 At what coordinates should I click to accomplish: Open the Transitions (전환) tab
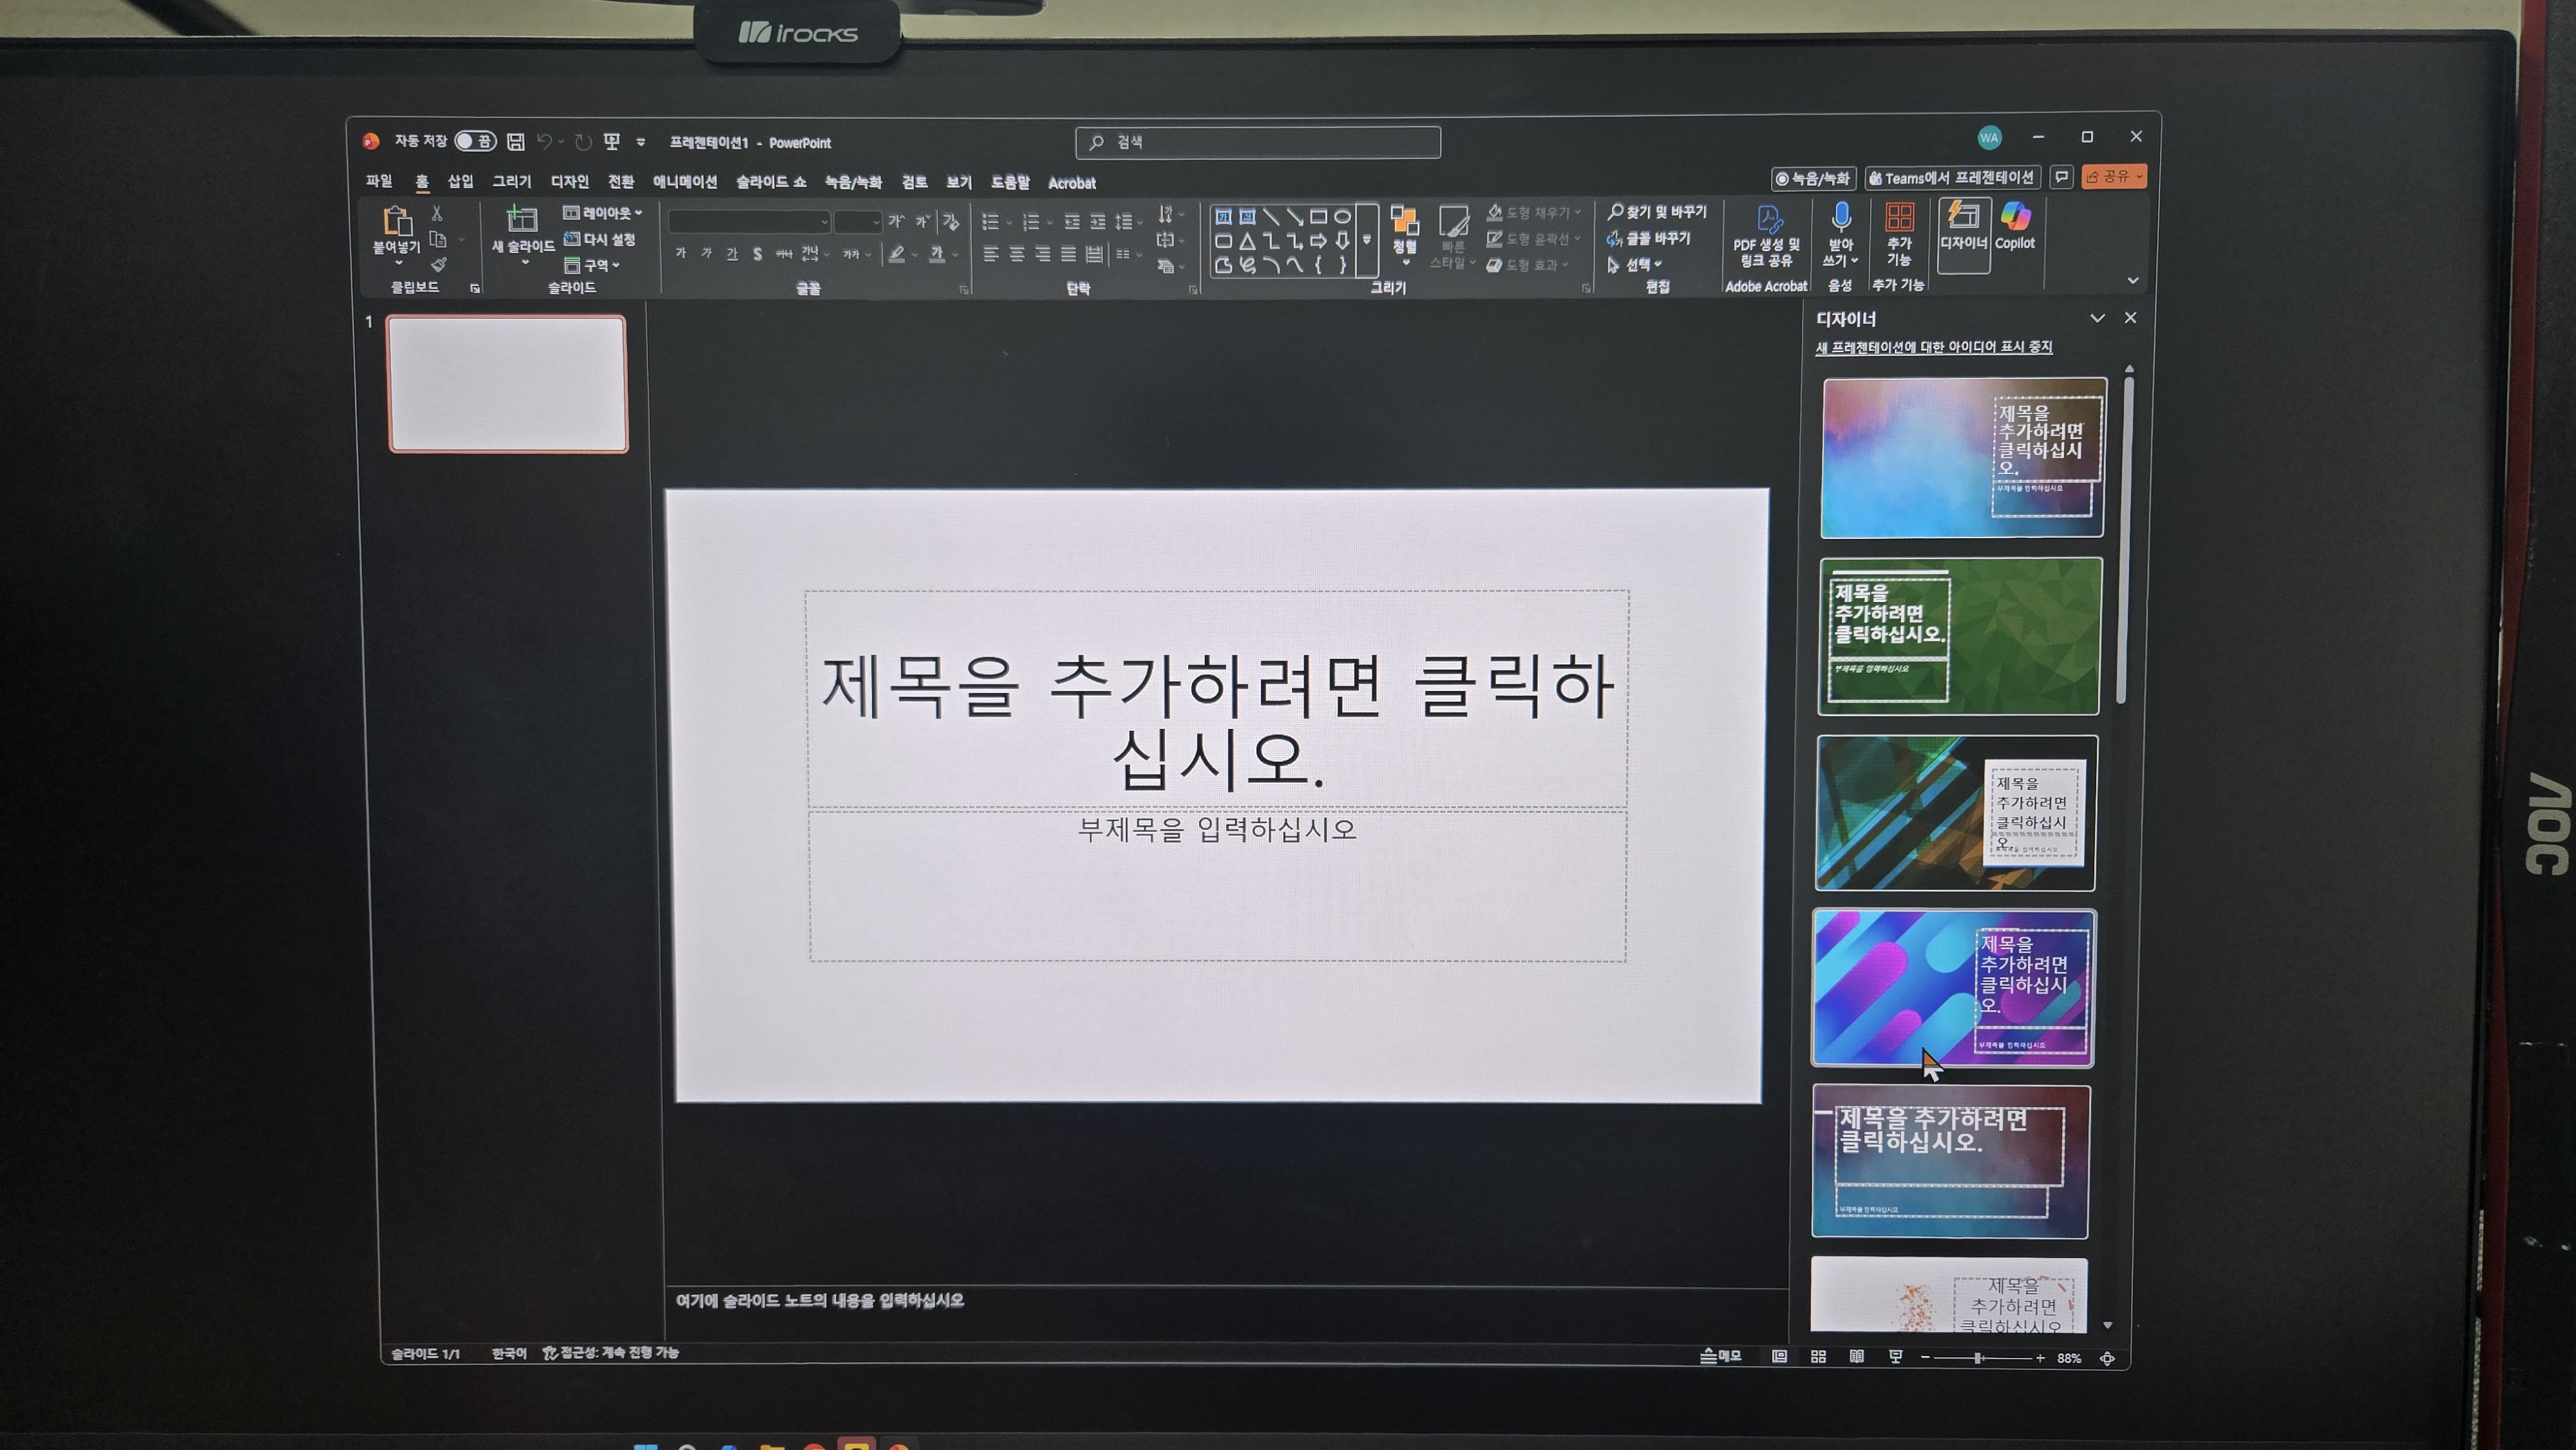pyautogui.click(x=621, y=182)
